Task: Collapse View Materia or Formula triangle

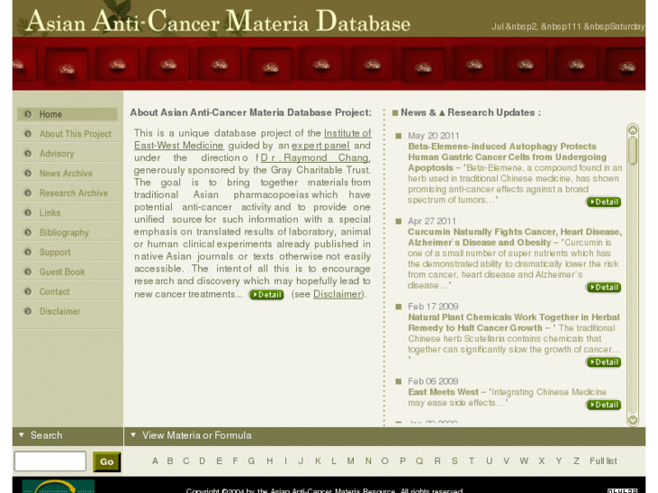Action: coord(133,435)
